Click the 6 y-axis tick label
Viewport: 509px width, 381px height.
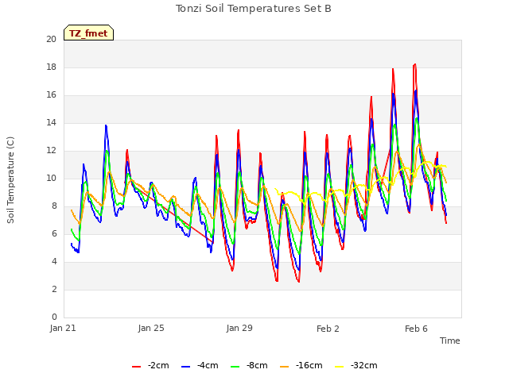pos(54,234)
